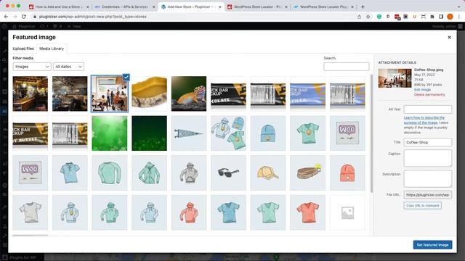Screen dimensions: 465x261
Task: Open the Learn how to describe link
Action: coord(424,120)
